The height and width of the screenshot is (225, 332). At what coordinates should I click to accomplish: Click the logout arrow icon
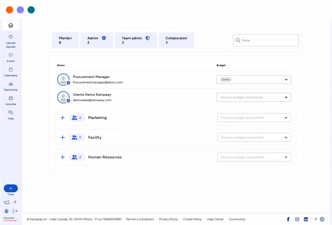(x=15, y=211)
